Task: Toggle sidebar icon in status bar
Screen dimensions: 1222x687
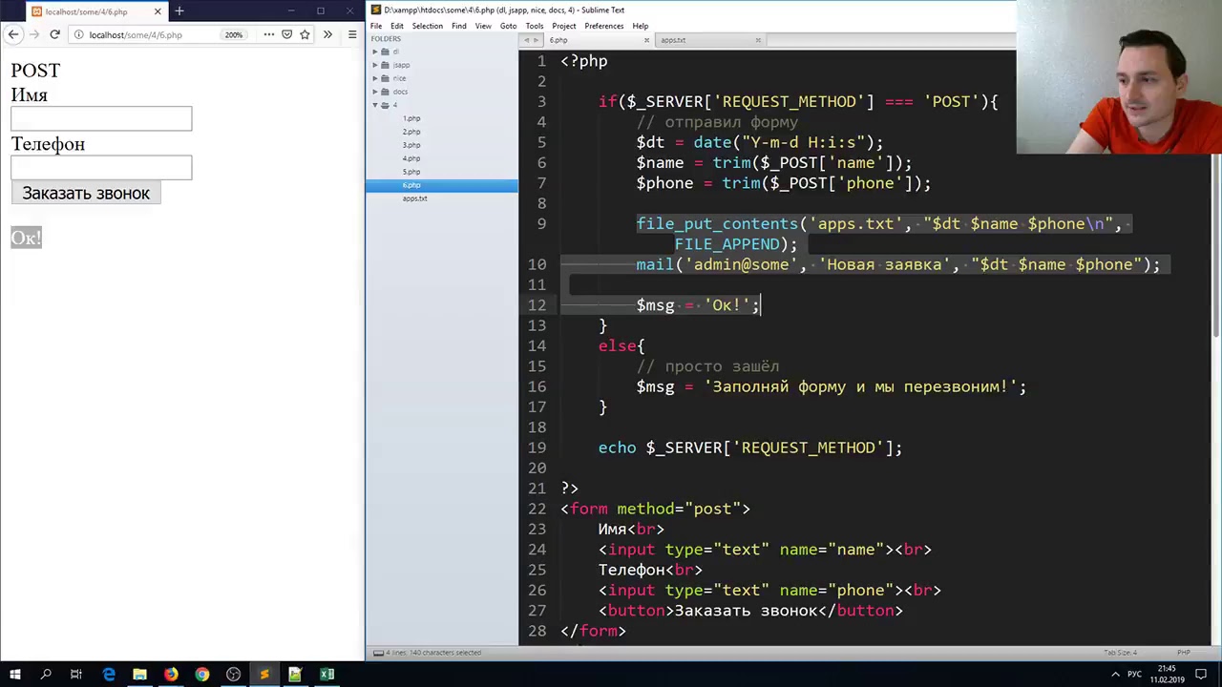Action: [378, 653]
